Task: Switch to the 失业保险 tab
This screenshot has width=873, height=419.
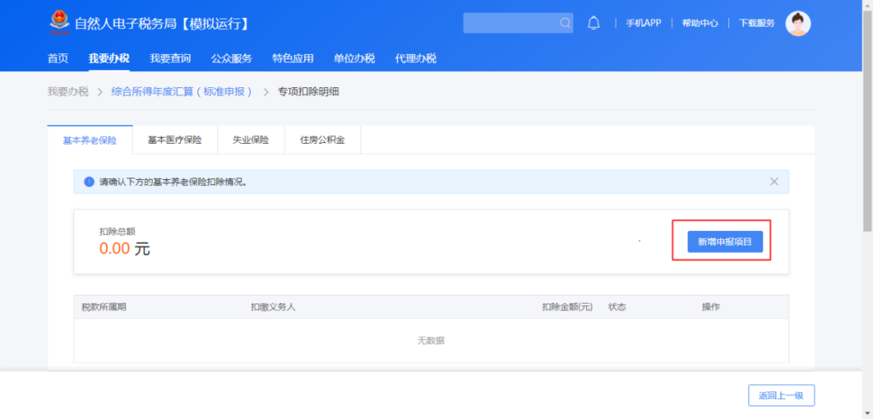Action: coord(251,140)
